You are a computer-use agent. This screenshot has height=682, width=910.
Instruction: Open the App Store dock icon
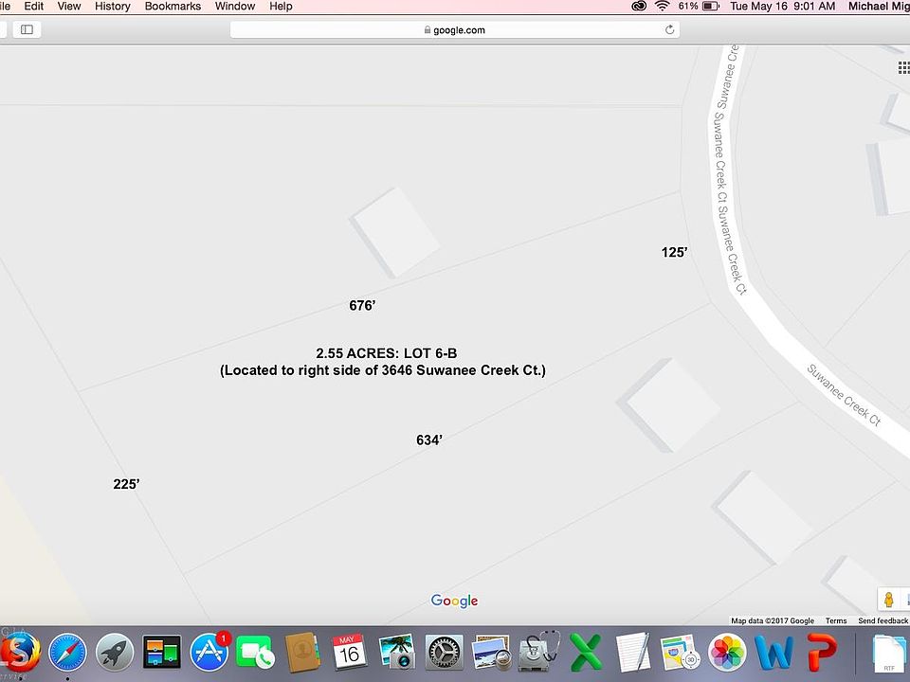pos(209,652)
